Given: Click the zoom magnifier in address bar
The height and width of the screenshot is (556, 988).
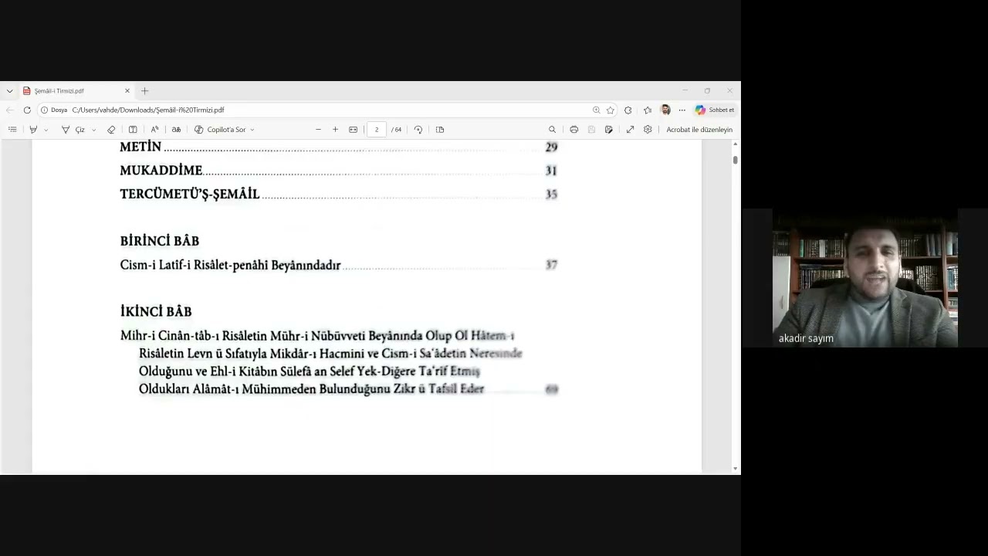Looking at the screenshot, I should tap(596, 110).
